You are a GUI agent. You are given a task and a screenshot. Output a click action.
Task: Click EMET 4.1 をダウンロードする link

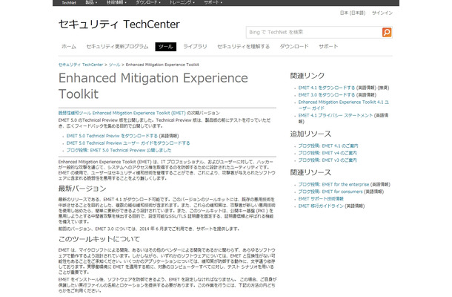pos(327,88)
